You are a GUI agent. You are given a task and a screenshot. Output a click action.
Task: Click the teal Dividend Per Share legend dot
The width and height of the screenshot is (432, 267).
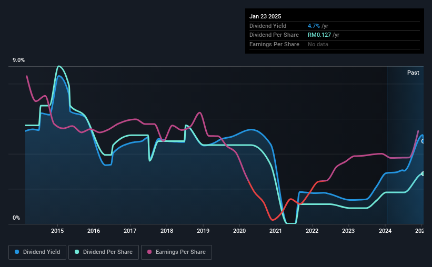point(77,252)
